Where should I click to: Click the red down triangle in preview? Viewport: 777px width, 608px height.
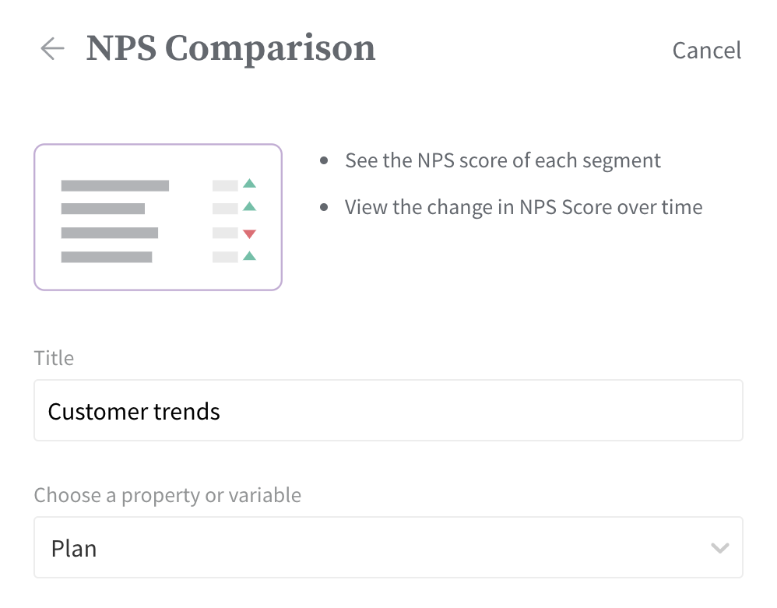[x=249, y=234]
